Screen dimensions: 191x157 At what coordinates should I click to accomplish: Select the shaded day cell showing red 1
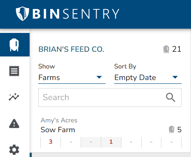coord(111,142)
